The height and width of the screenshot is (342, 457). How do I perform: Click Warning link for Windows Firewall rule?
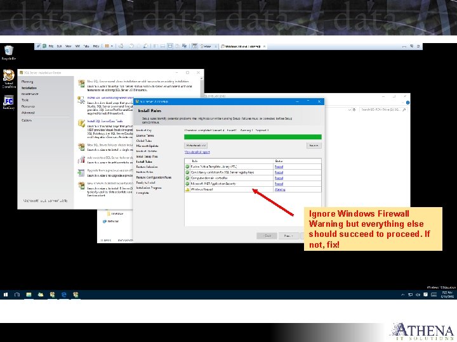click(280, 189)
